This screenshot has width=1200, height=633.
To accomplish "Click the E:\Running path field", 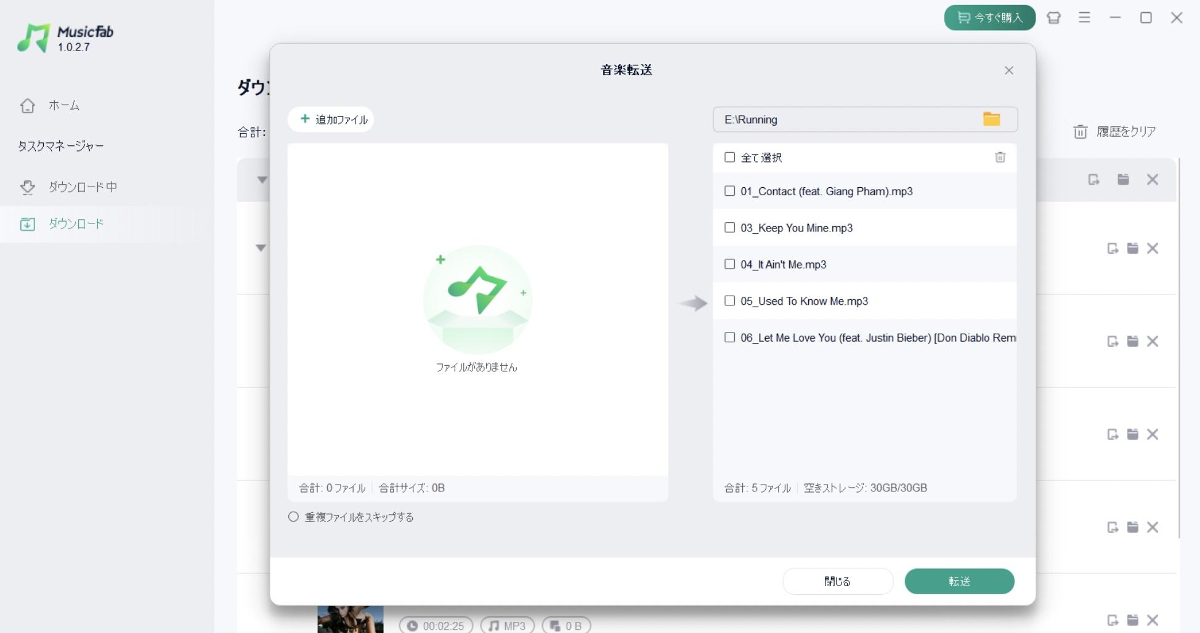I will (865, 119).
